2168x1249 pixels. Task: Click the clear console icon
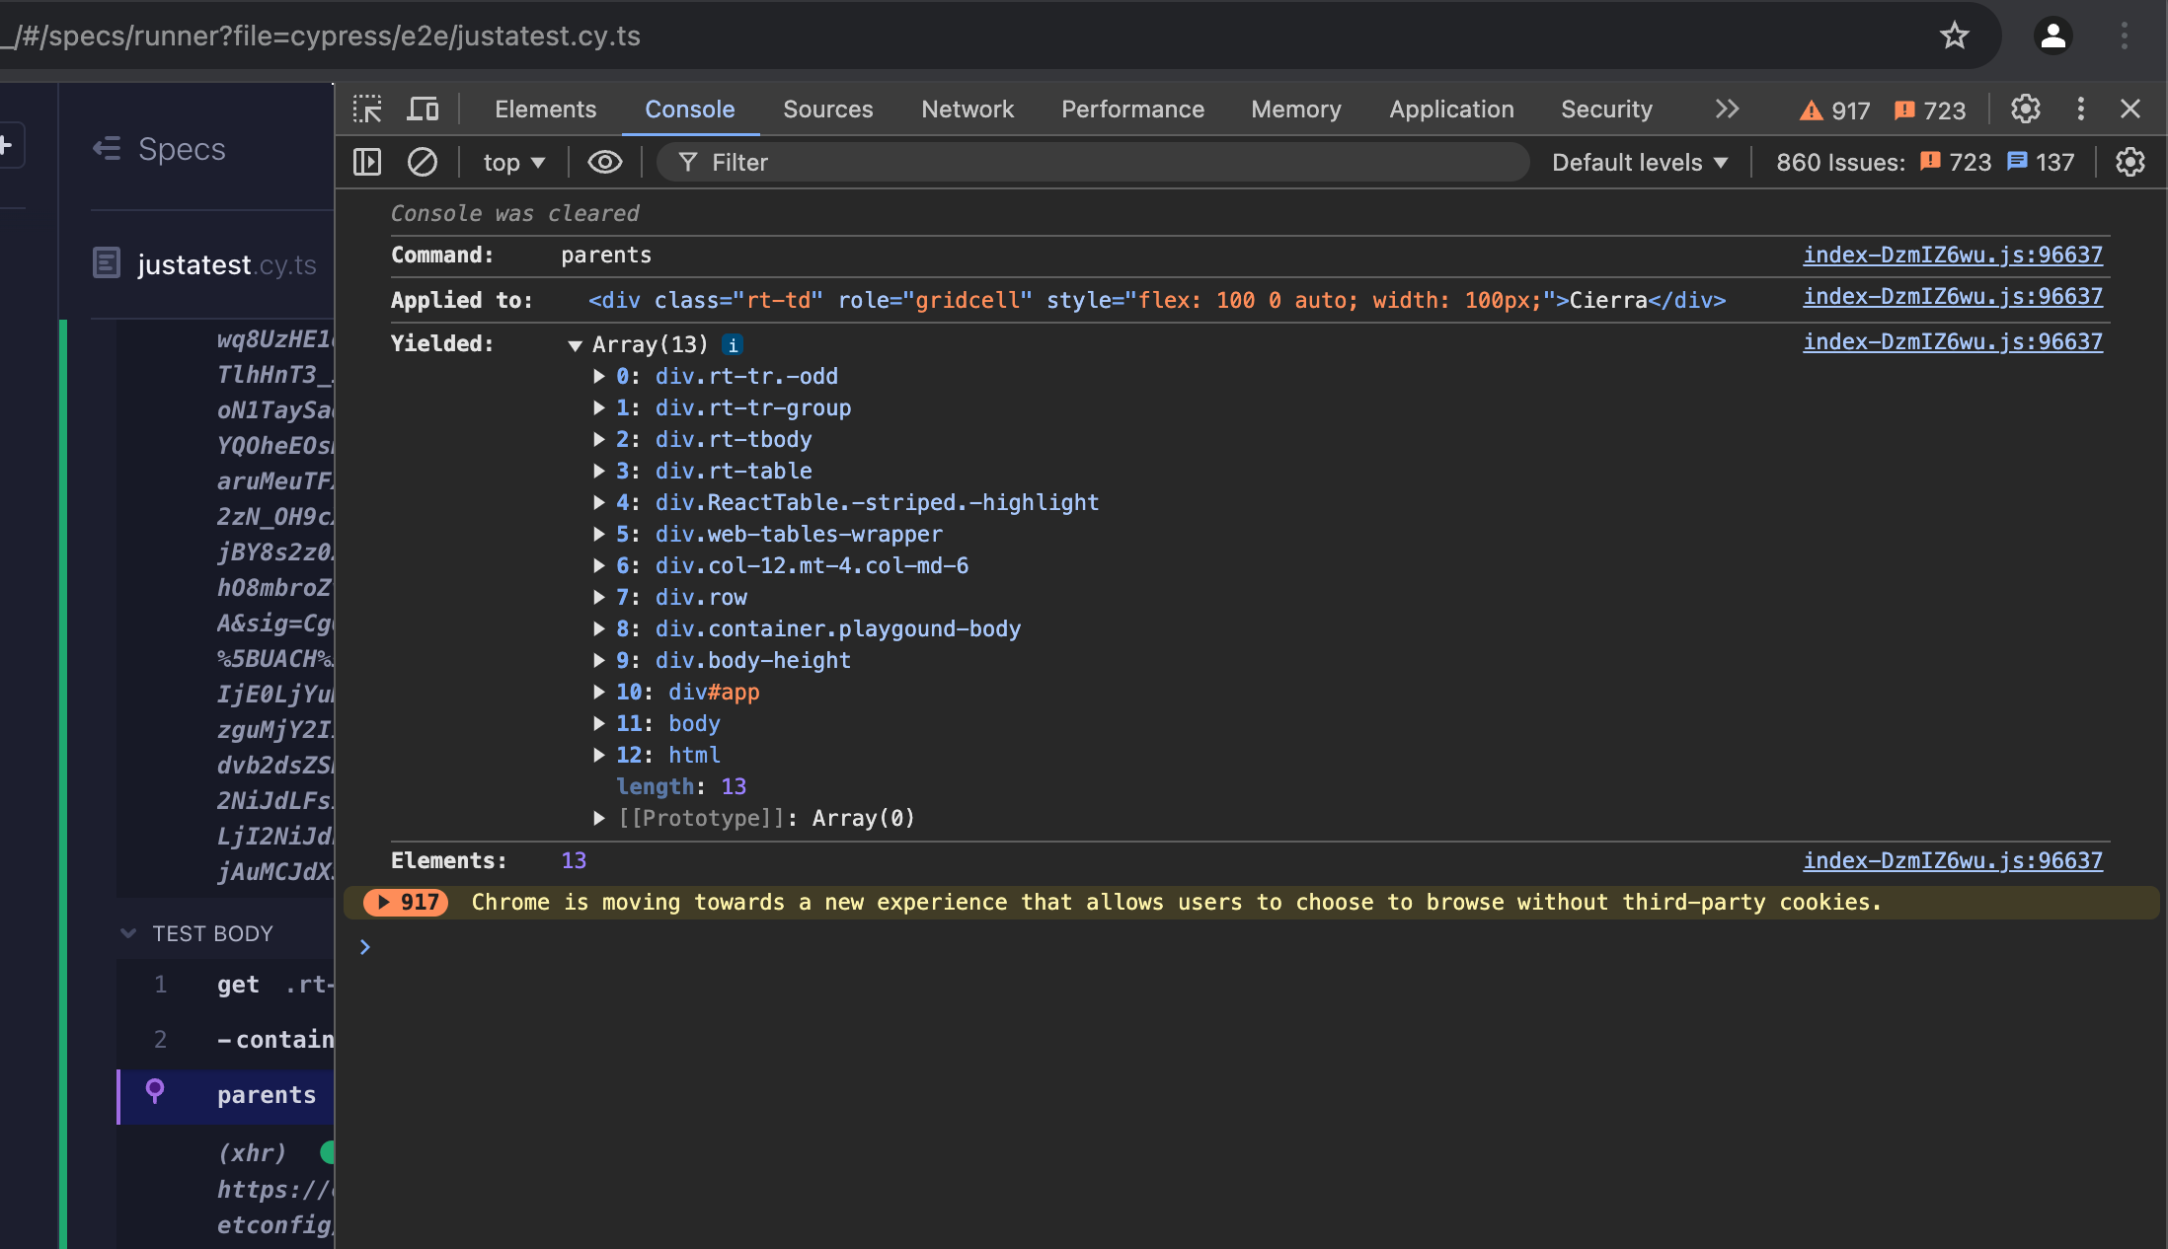coord(423,162)
